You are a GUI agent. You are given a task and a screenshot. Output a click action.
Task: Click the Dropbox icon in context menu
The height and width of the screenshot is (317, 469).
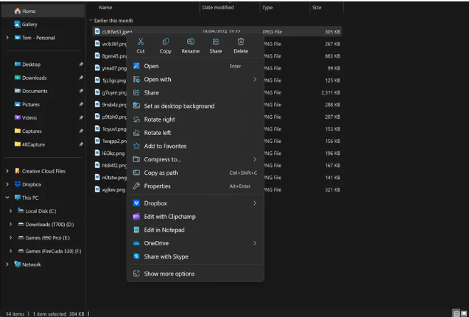click(137, 203)
